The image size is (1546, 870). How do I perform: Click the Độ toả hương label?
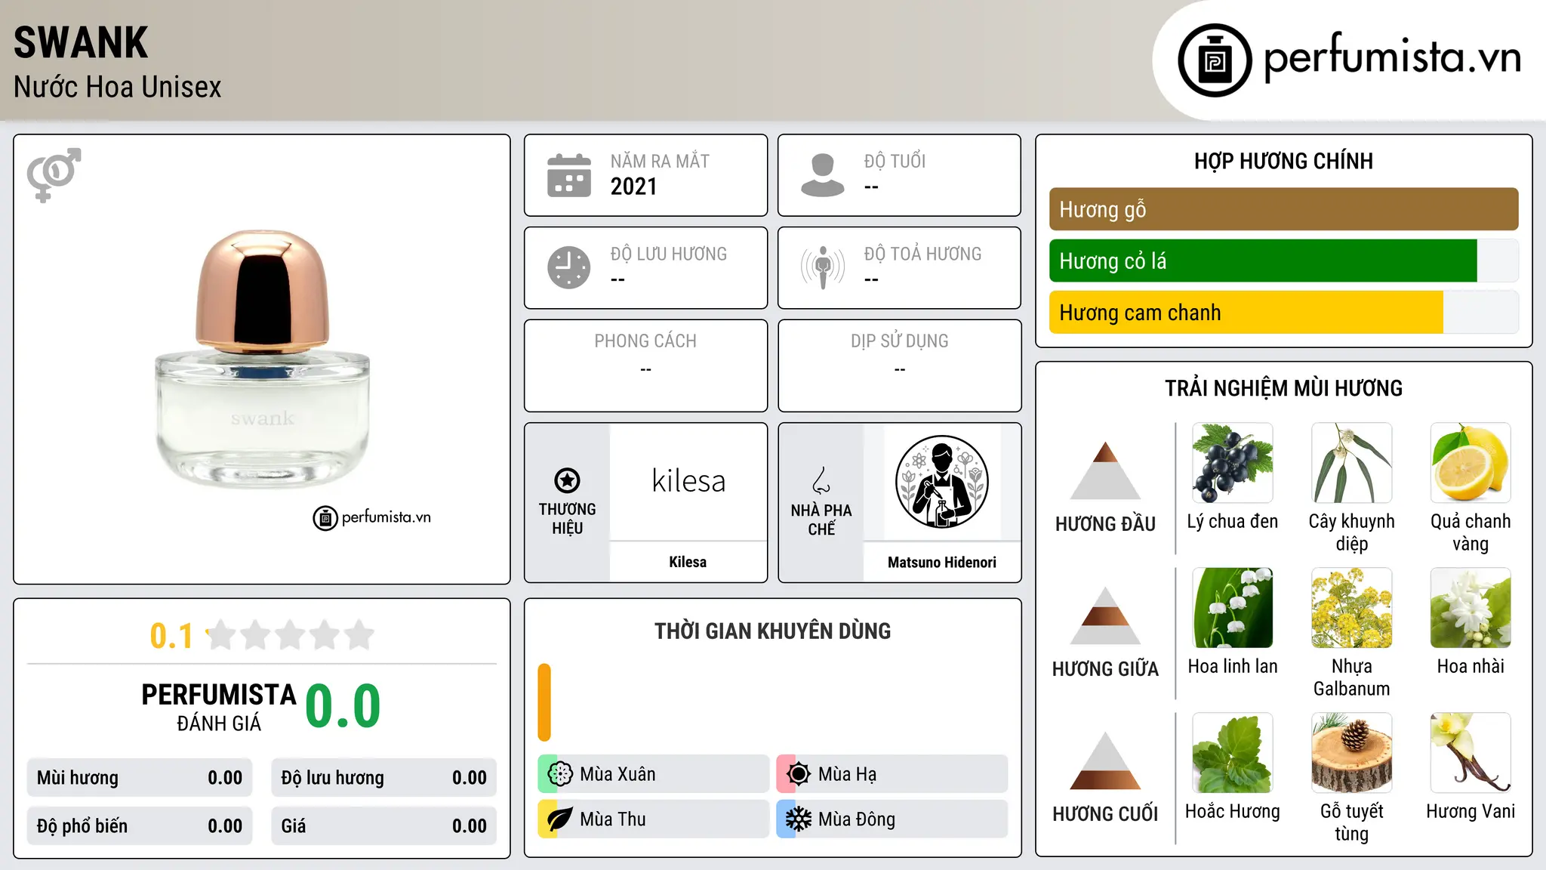922,254
